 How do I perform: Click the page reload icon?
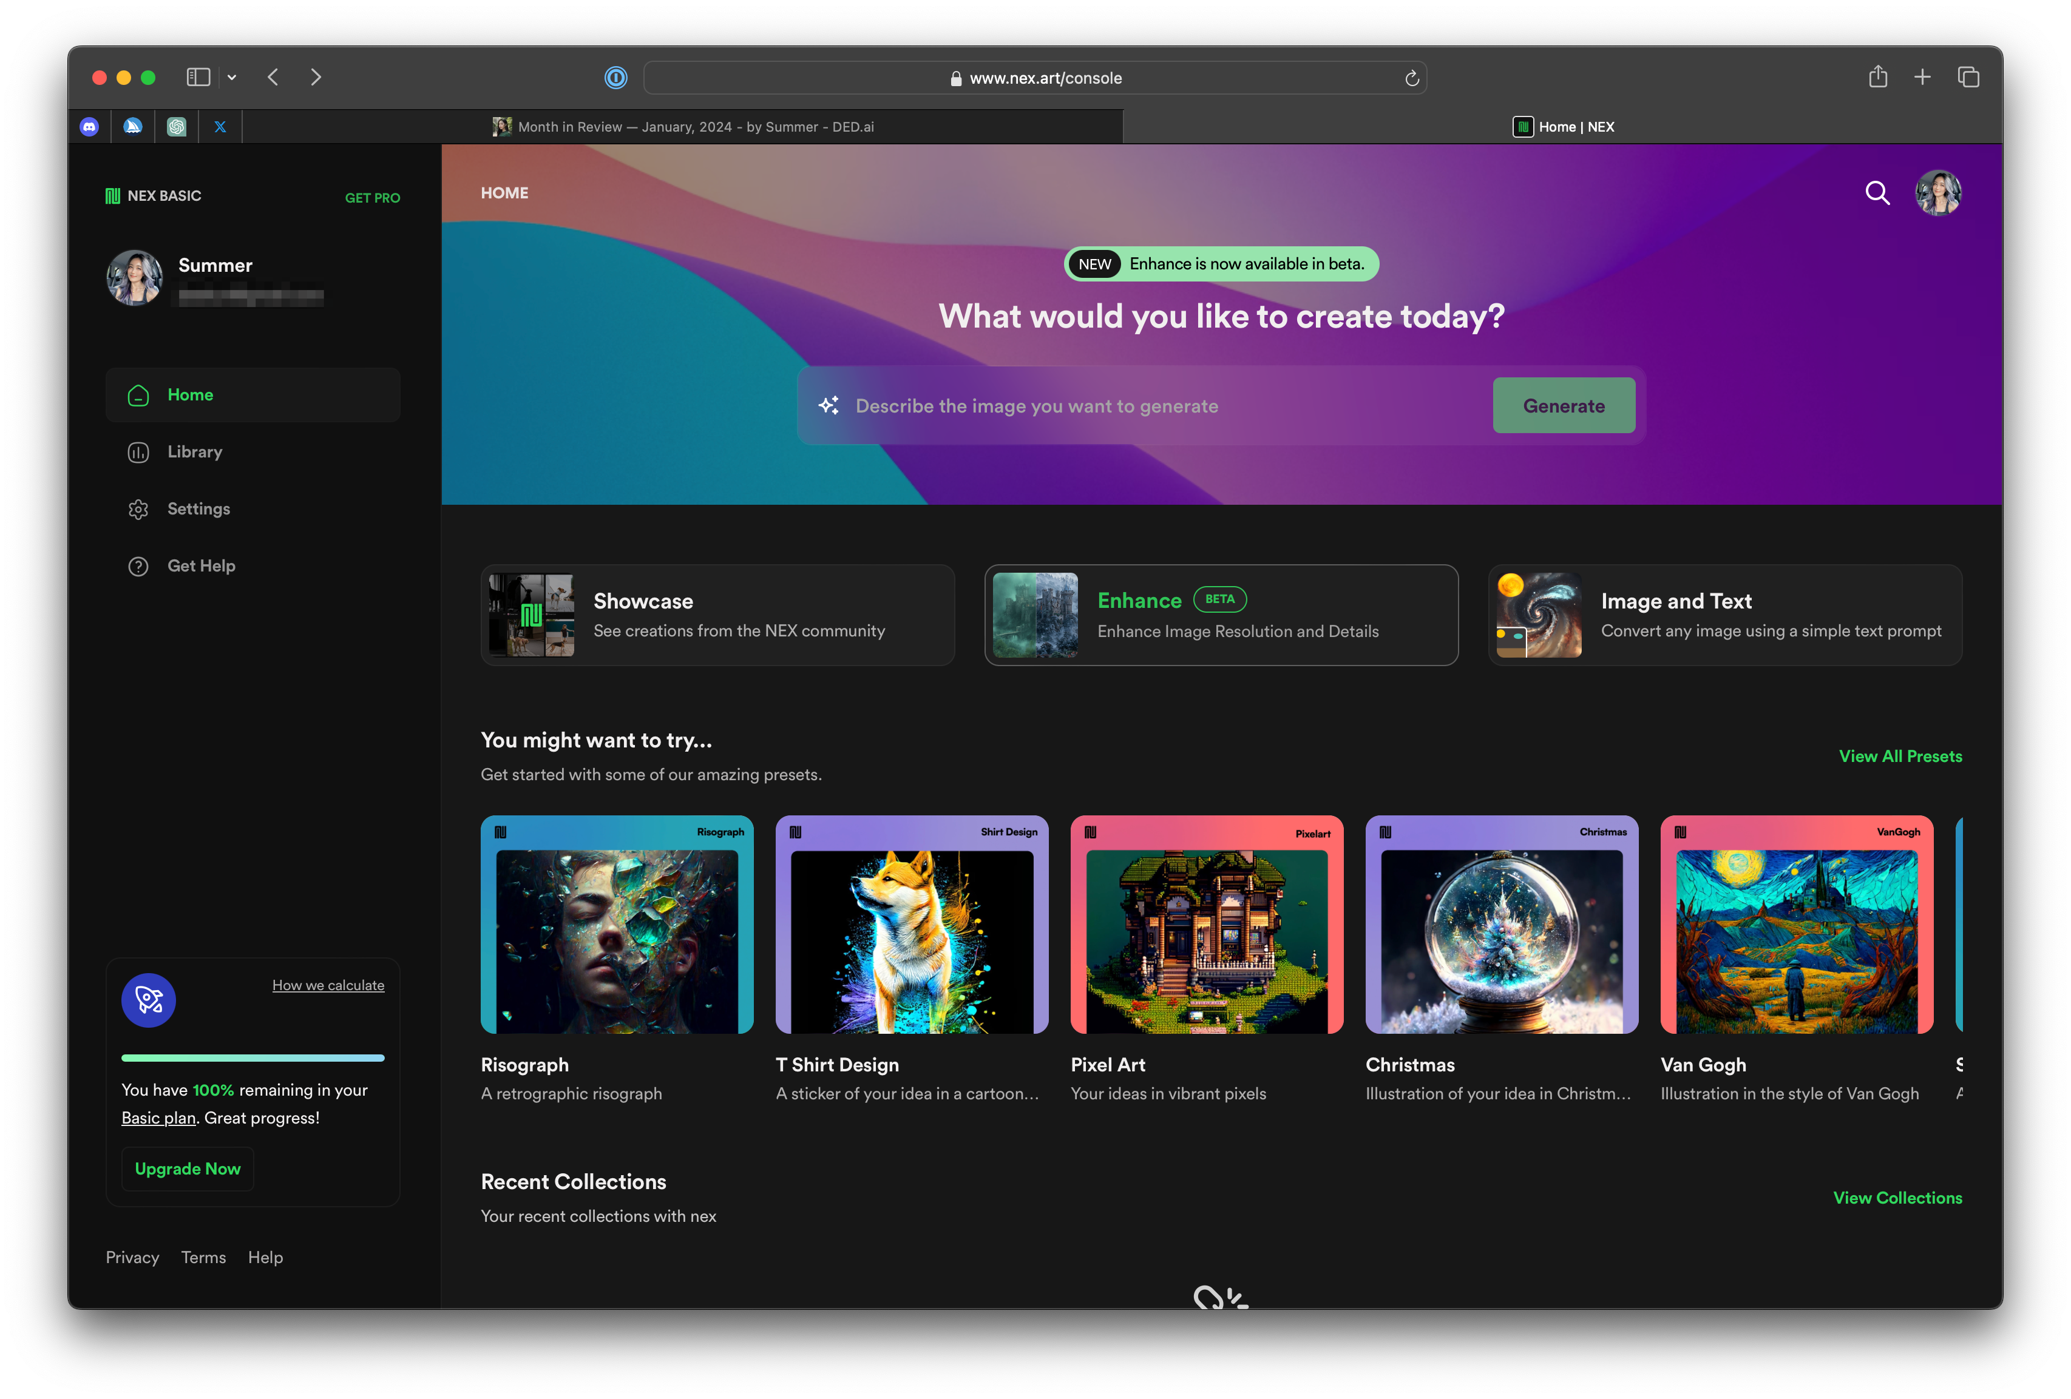point(1412,78)
